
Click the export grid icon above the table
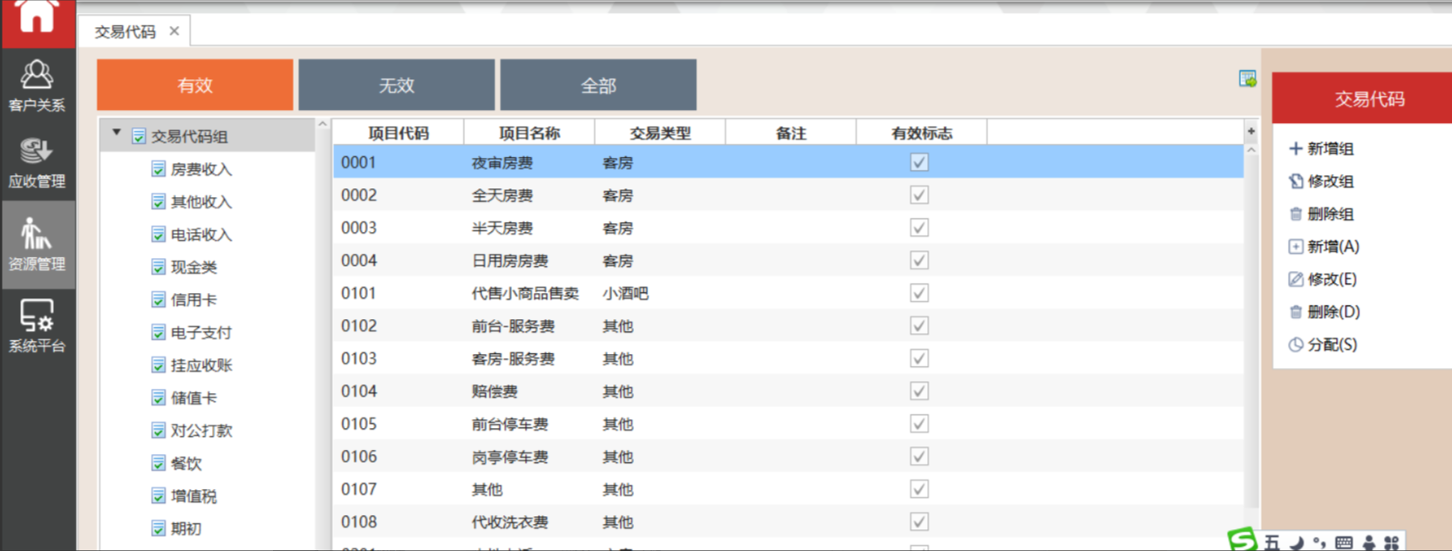(1247, 79)
